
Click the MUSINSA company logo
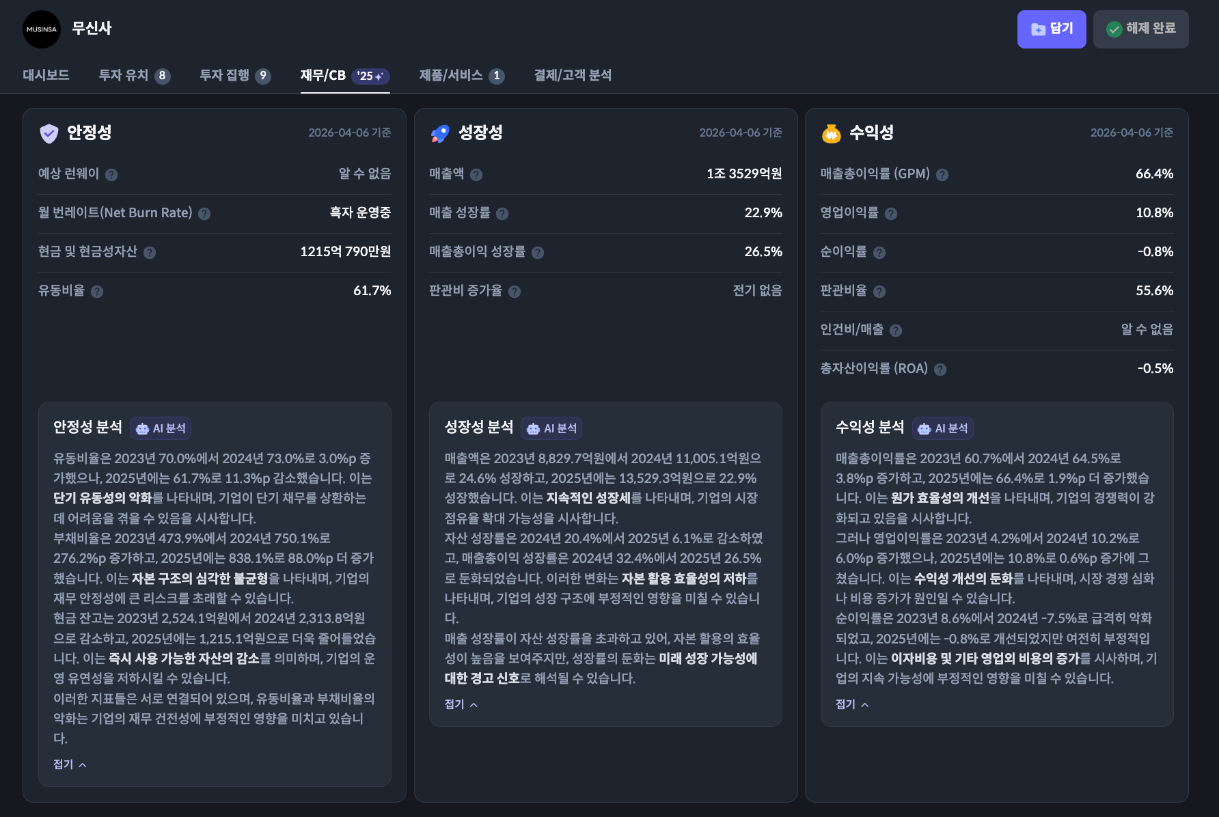[42, 29]
